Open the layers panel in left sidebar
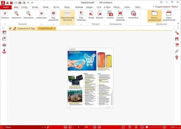Screen dimensions: 181x129 pos(4,45)
